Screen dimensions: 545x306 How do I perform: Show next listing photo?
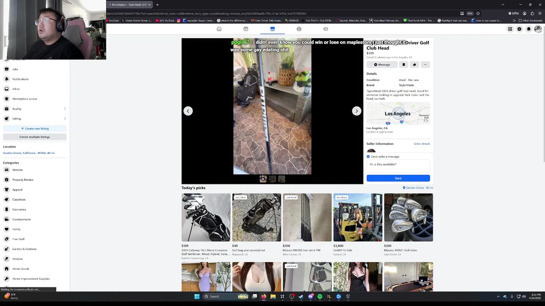coord(356,111)
